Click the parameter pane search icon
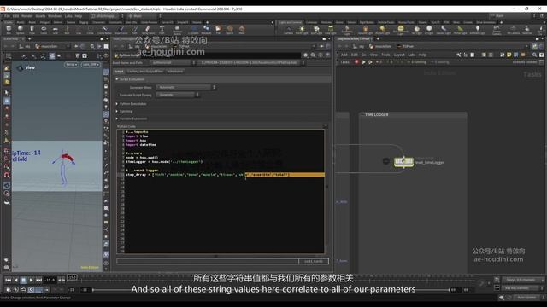The height and width of the screenshot is (307, 547). pyautogui.click(x=314, y=55)
